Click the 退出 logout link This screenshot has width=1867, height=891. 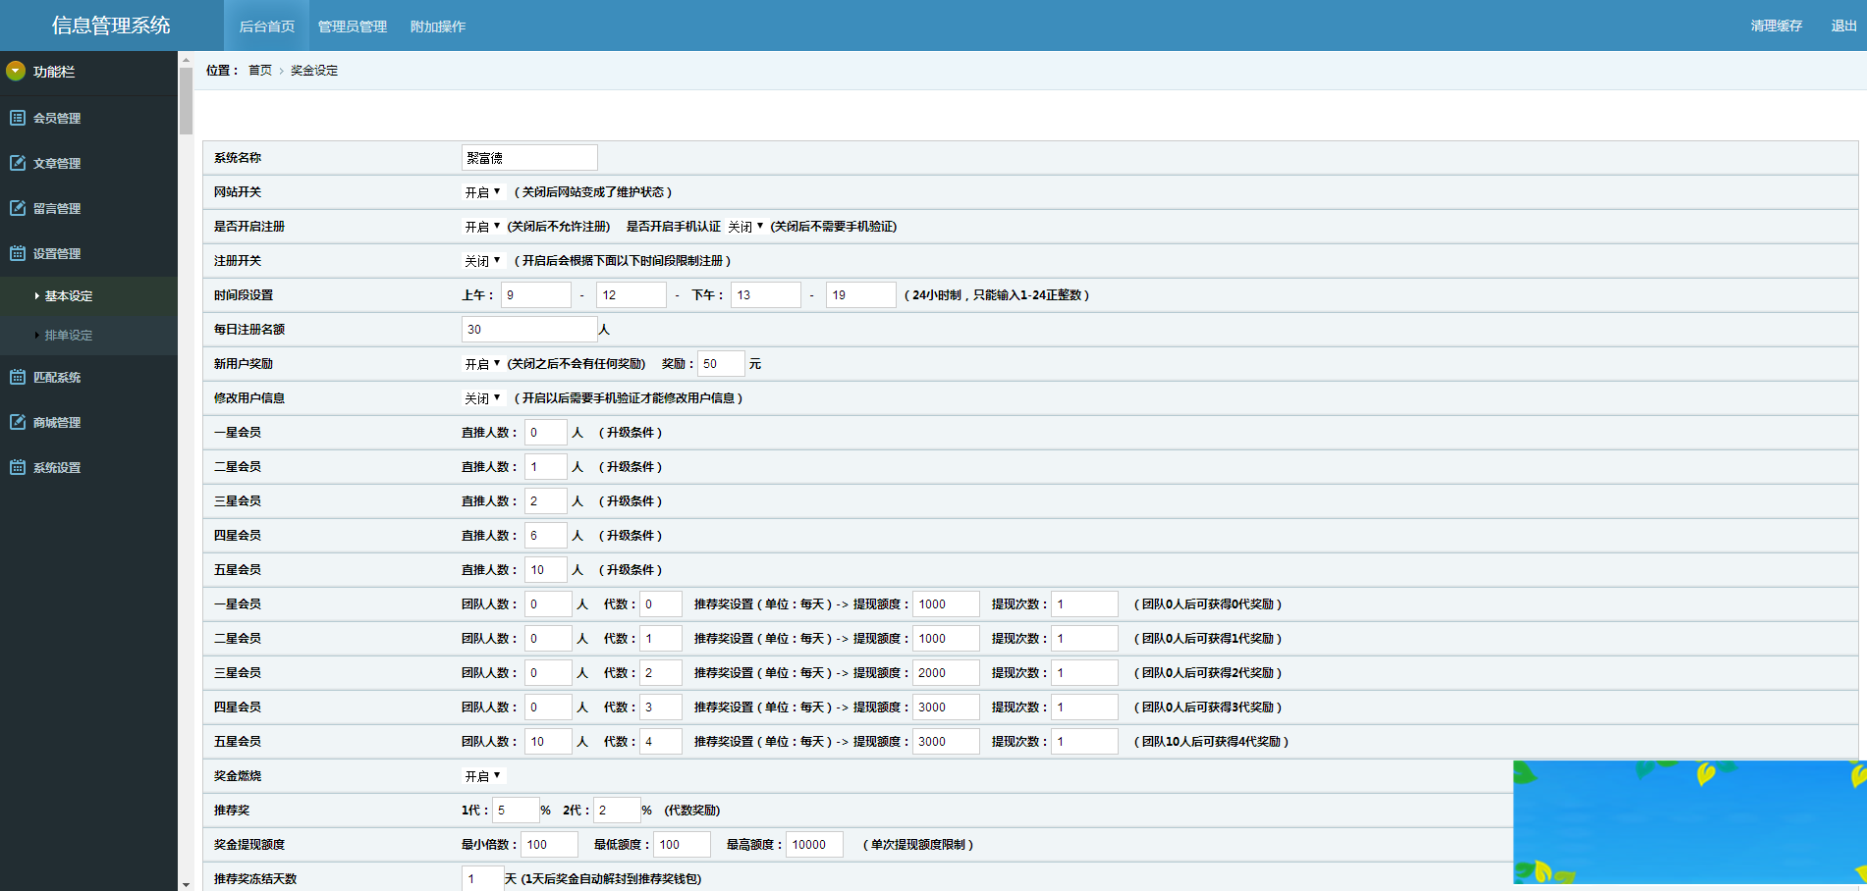click(x=1843, y=26)
